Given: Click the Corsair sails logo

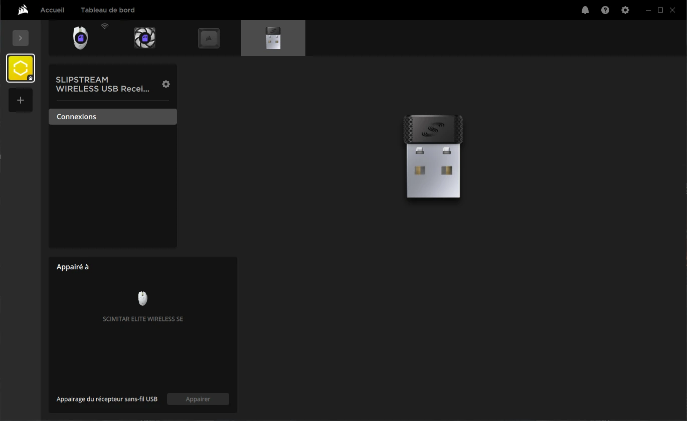Looking at the screenshot, I should (23, 10).
